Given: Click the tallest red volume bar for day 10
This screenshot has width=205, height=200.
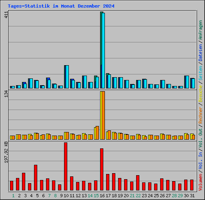Looking at the screenshot, I should click(x=66, y=166).
